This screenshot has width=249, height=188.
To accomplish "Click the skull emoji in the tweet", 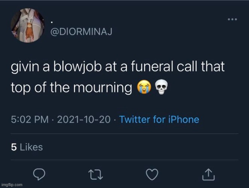I will [x=160, y=88].
